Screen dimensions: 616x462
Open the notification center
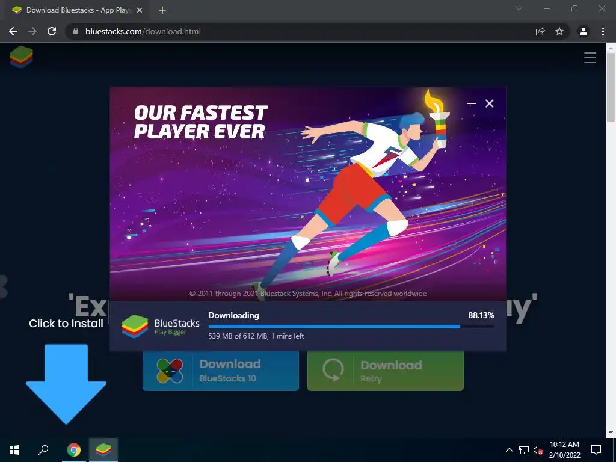[x=596, y=449]
